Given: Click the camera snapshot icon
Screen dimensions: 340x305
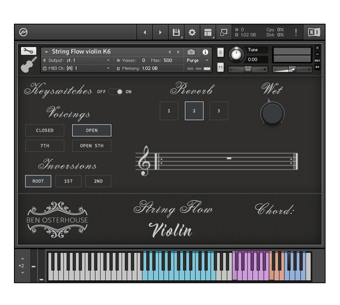Looking at the screenshot, I should (x=191, y=52).
